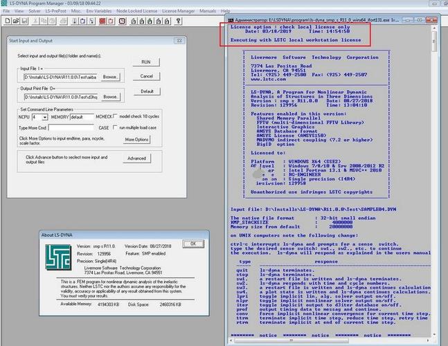Open the View menu
This screenshot has height=346, width=448.
point(19,11)
